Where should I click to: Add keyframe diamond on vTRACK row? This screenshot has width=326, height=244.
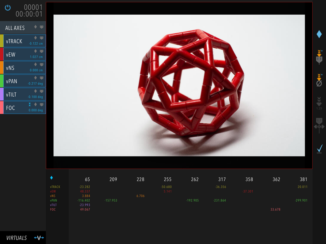(36, 38)
